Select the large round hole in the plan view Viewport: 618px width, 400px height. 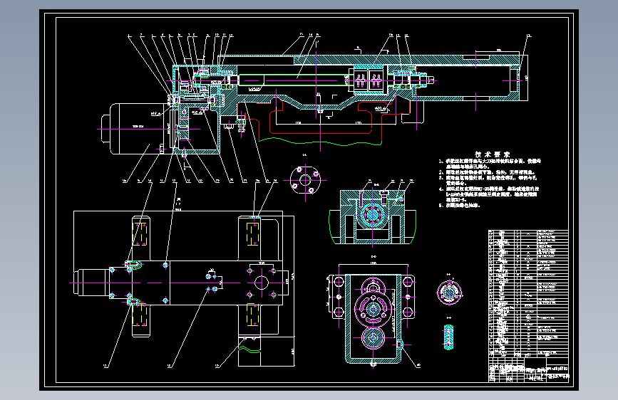pos(262,283)
